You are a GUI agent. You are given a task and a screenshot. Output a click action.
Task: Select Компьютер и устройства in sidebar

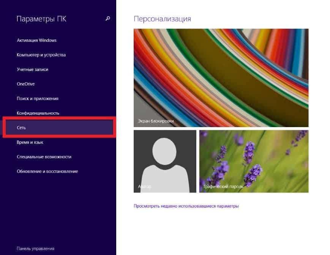[41, 55]
